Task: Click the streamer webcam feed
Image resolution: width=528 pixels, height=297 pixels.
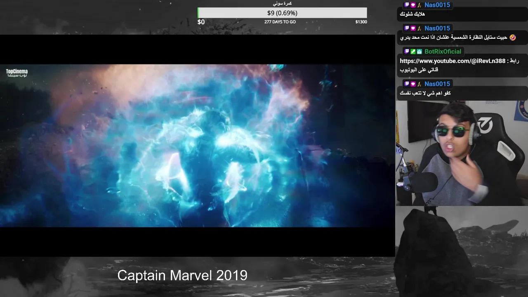Action: [462, 153]
